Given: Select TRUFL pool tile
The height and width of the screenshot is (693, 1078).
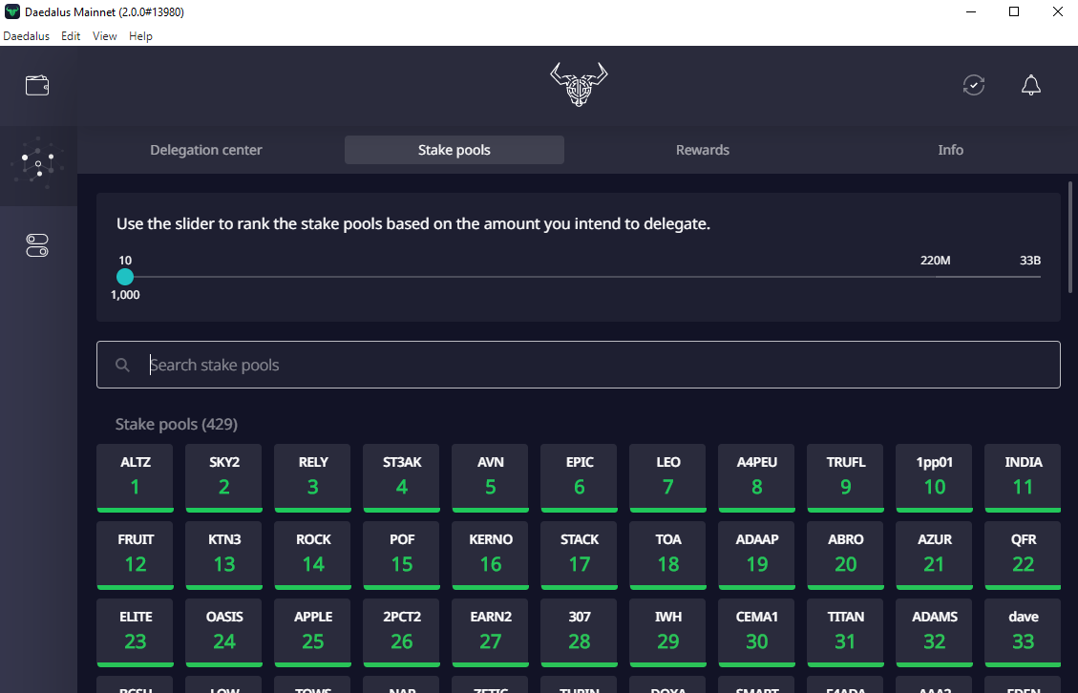Looking at the screenshot, I should pyautogui.click(x=846, y=478).
